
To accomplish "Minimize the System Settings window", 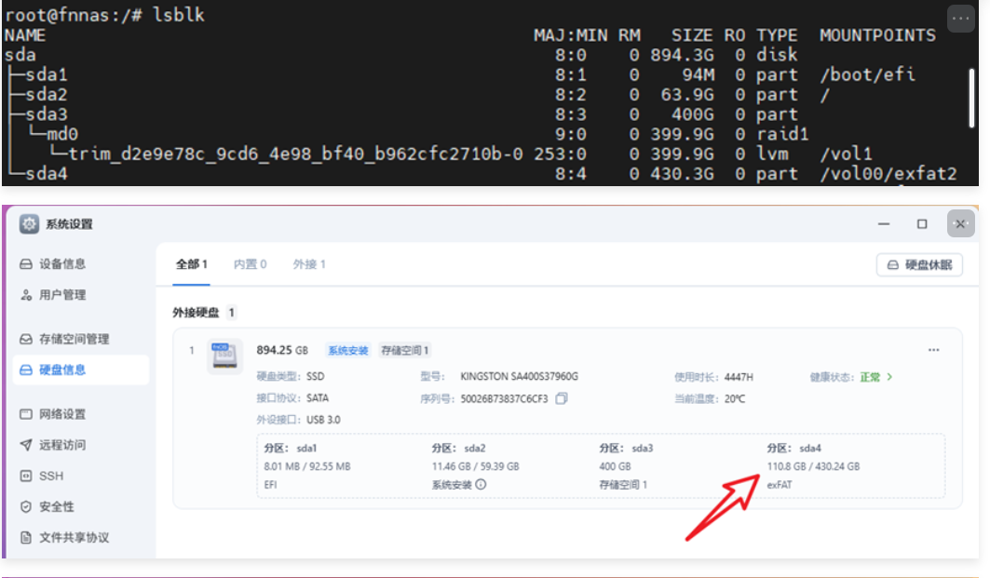I will pos(884,224).
